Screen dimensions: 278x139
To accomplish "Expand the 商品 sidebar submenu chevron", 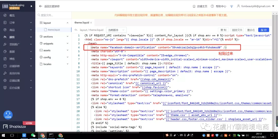I will (x=31, y=30).
